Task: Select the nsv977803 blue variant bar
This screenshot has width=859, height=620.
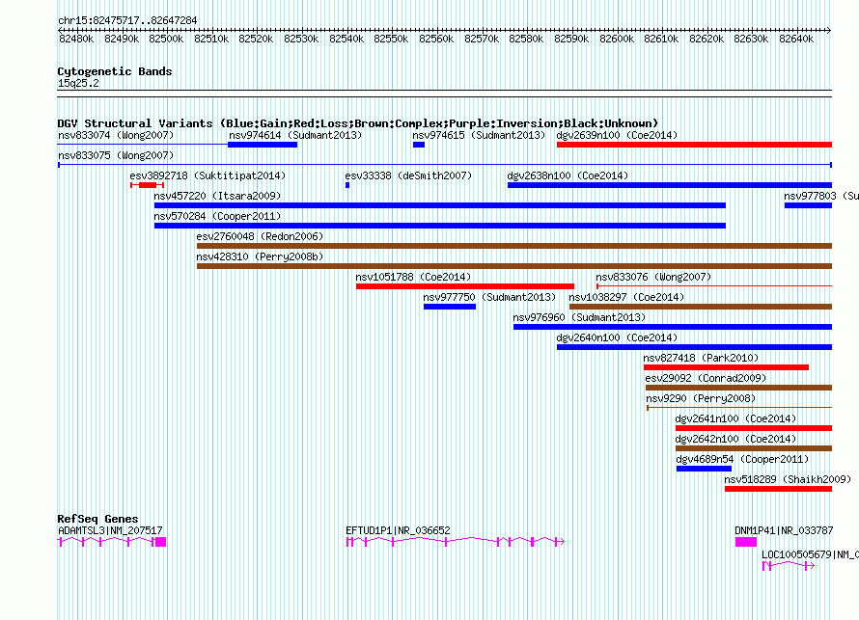Action: [808, 205]
